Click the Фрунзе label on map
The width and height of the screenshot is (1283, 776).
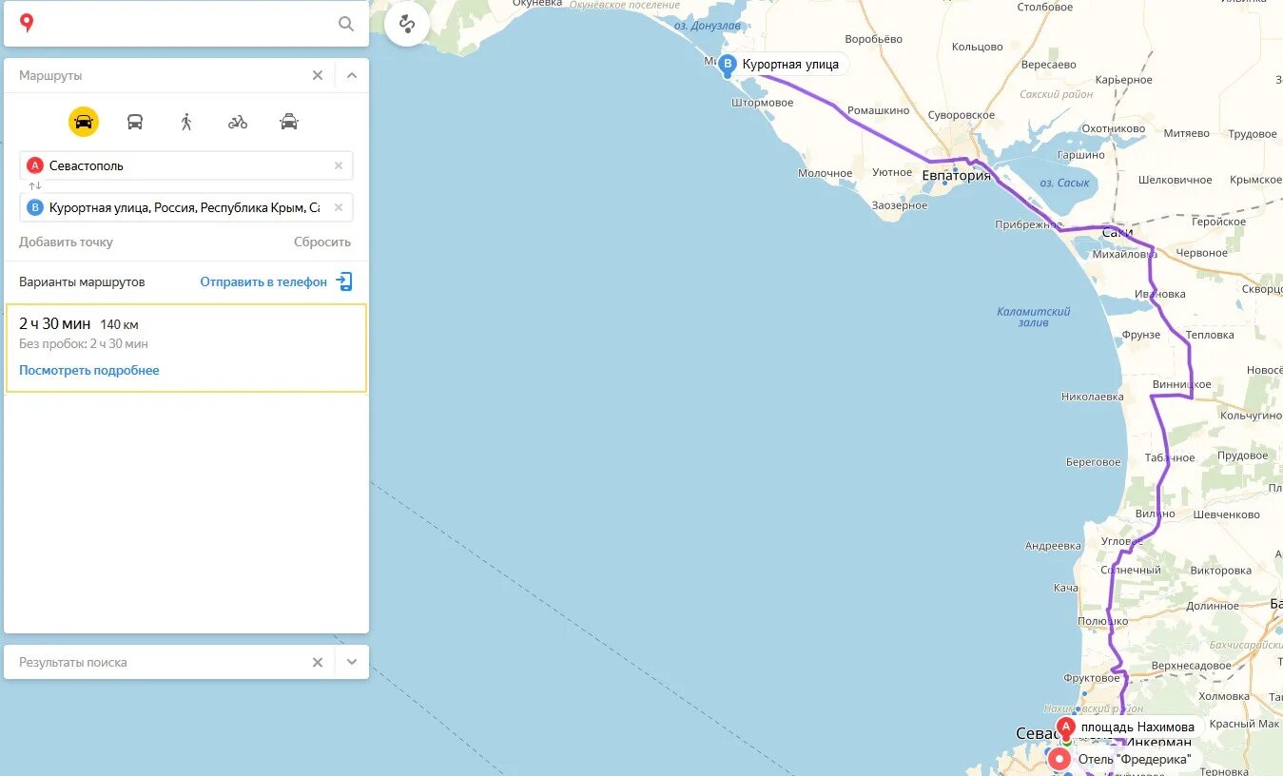click(x=1140, y=335)
